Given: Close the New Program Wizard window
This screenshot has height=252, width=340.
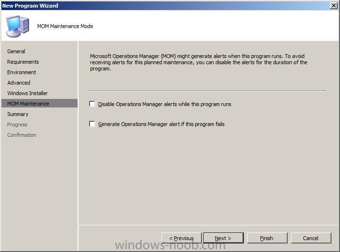Looking at the screenshot, I should click(x=333, y=5).
